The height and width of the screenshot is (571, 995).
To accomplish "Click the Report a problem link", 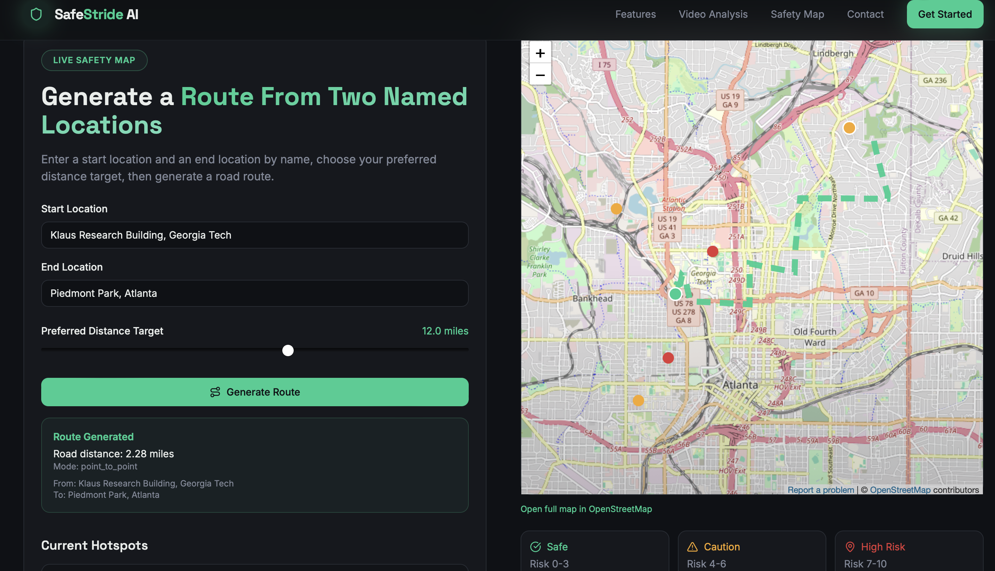I will coord(821,490).
